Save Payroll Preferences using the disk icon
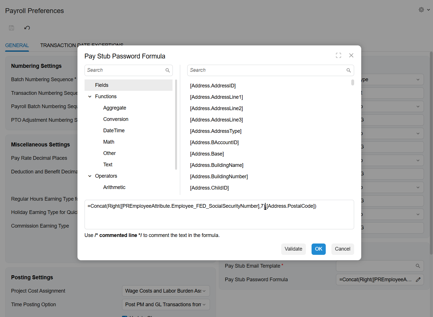Image resolution: width=433 pixels, height=317 pixels. (x=11, y=28)
